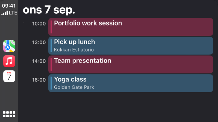Open the Maps app icon

click(9, 46)
